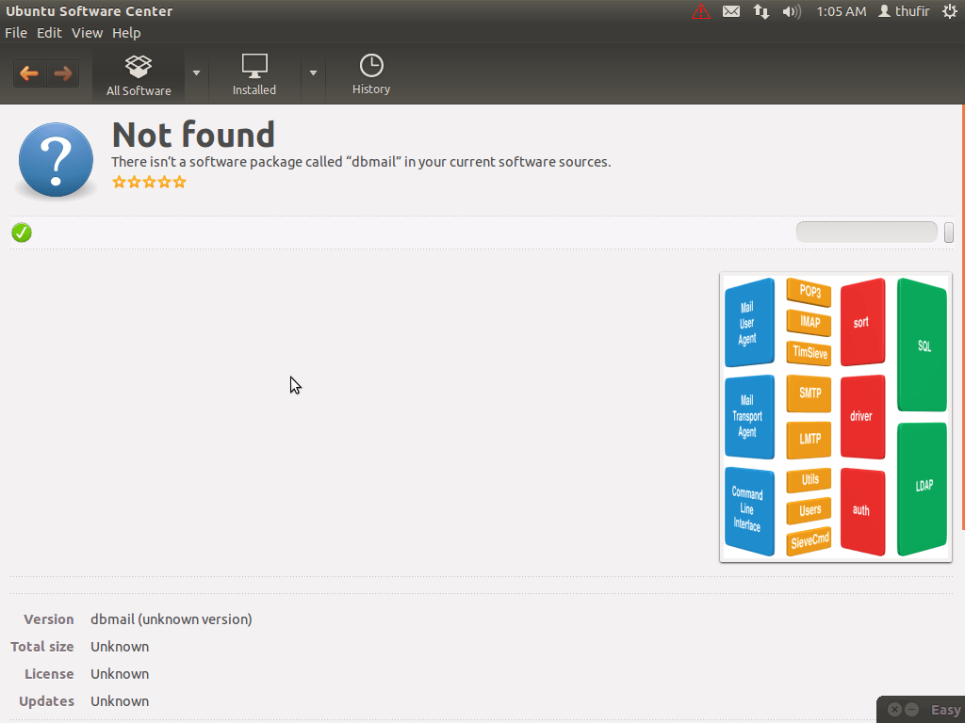
Task: Click the vertical scrollbar at right edge
Action: [962, 317]
